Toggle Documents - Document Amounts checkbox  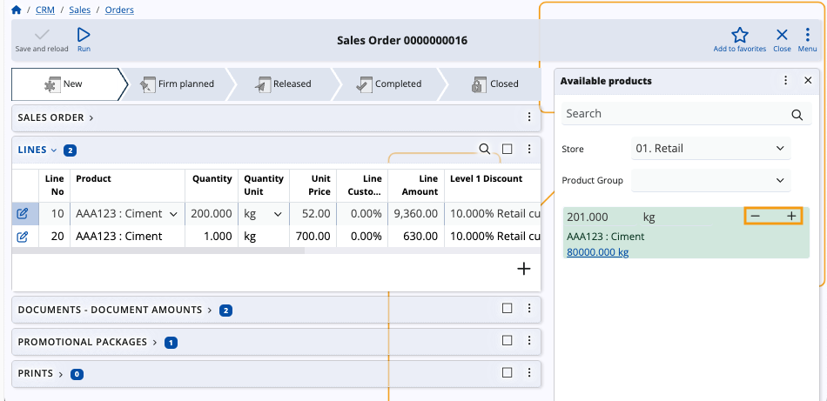[507, 308]
